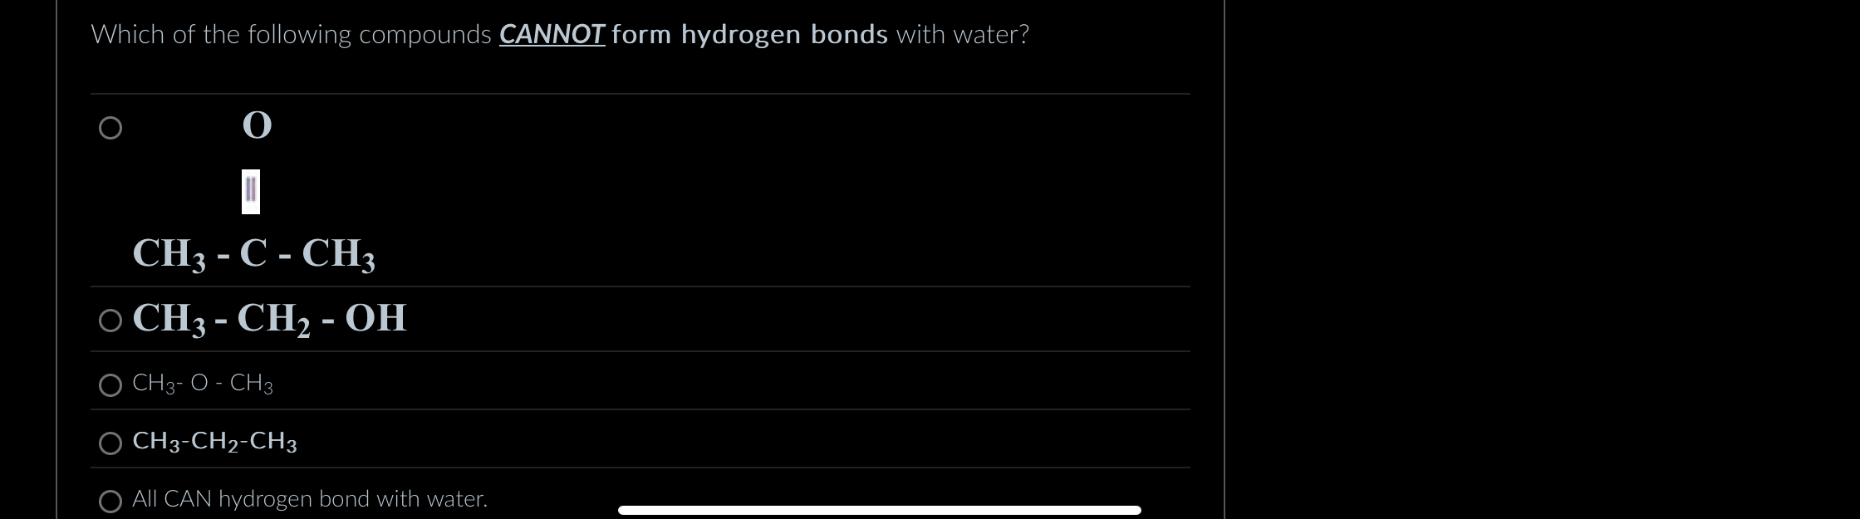Viewport: 1860px width, 519px height.
Task: Click the O atom above the carbonyl carbon
Action: click(x=256, y=125)
